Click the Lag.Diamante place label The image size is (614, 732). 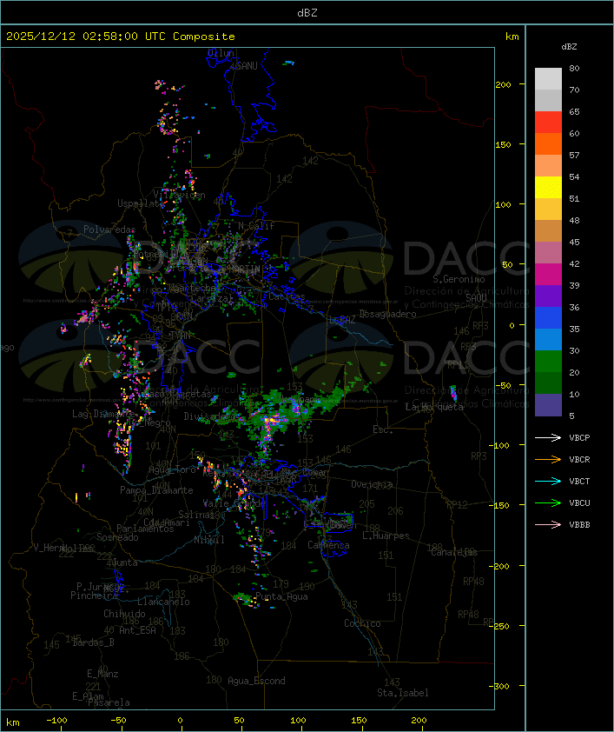(103, 414)
